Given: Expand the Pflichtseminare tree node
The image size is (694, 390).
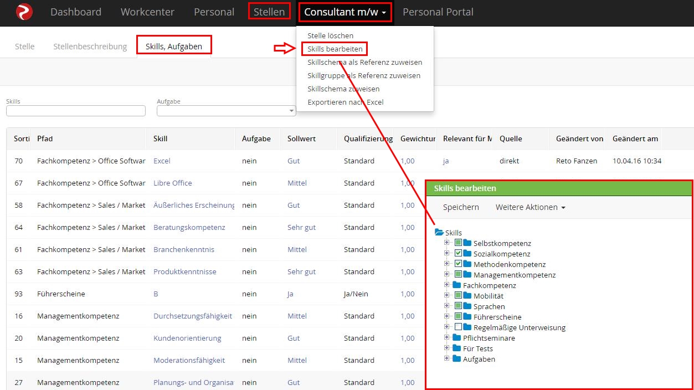Looking at the screenshot, I should [447, 338].
